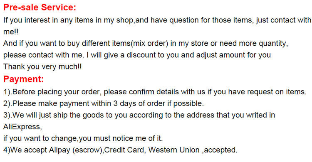Click the line starting 3).We will just ship

click(139, 115)
